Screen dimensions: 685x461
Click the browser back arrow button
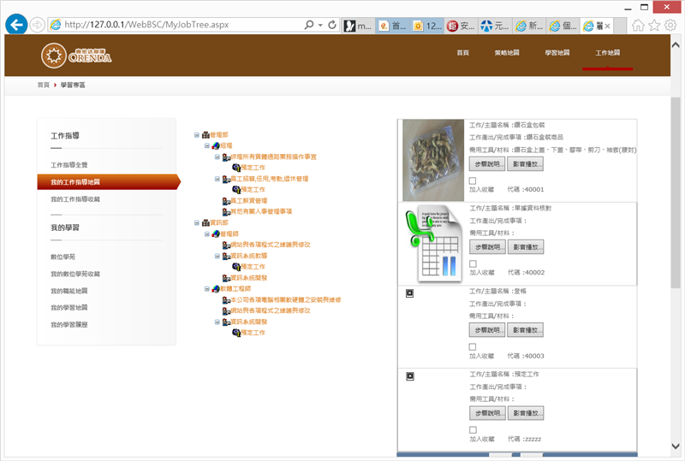16,25
